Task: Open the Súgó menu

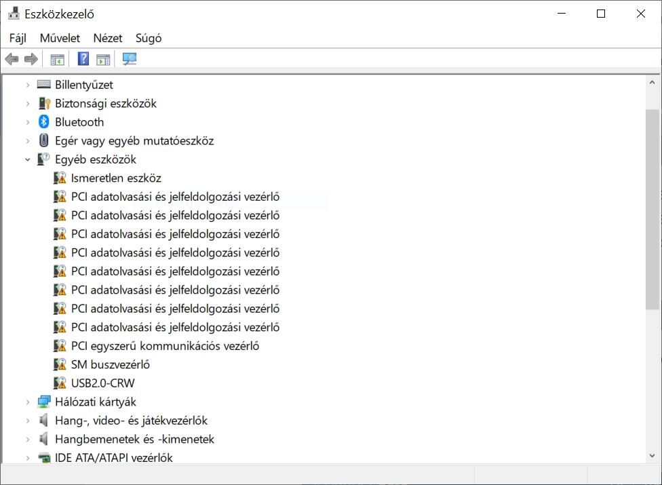Action: click(149, 38)
